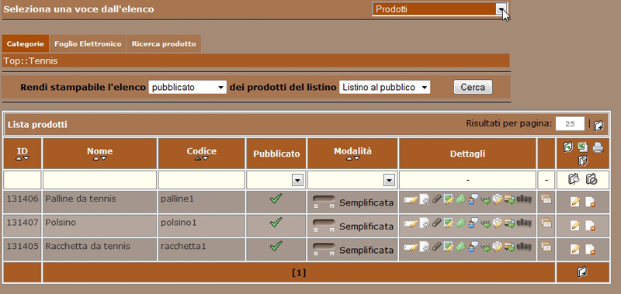Click eBay icon for Palline da tennis

coord(524,199)
